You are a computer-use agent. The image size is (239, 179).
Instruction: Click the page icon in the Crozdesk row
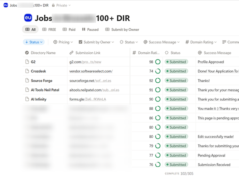[27, 71]
